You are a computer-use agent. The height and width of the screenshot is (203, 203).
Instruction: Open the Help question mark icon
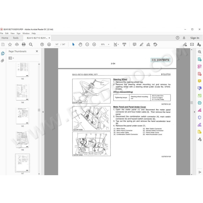(x=177, y=38)
